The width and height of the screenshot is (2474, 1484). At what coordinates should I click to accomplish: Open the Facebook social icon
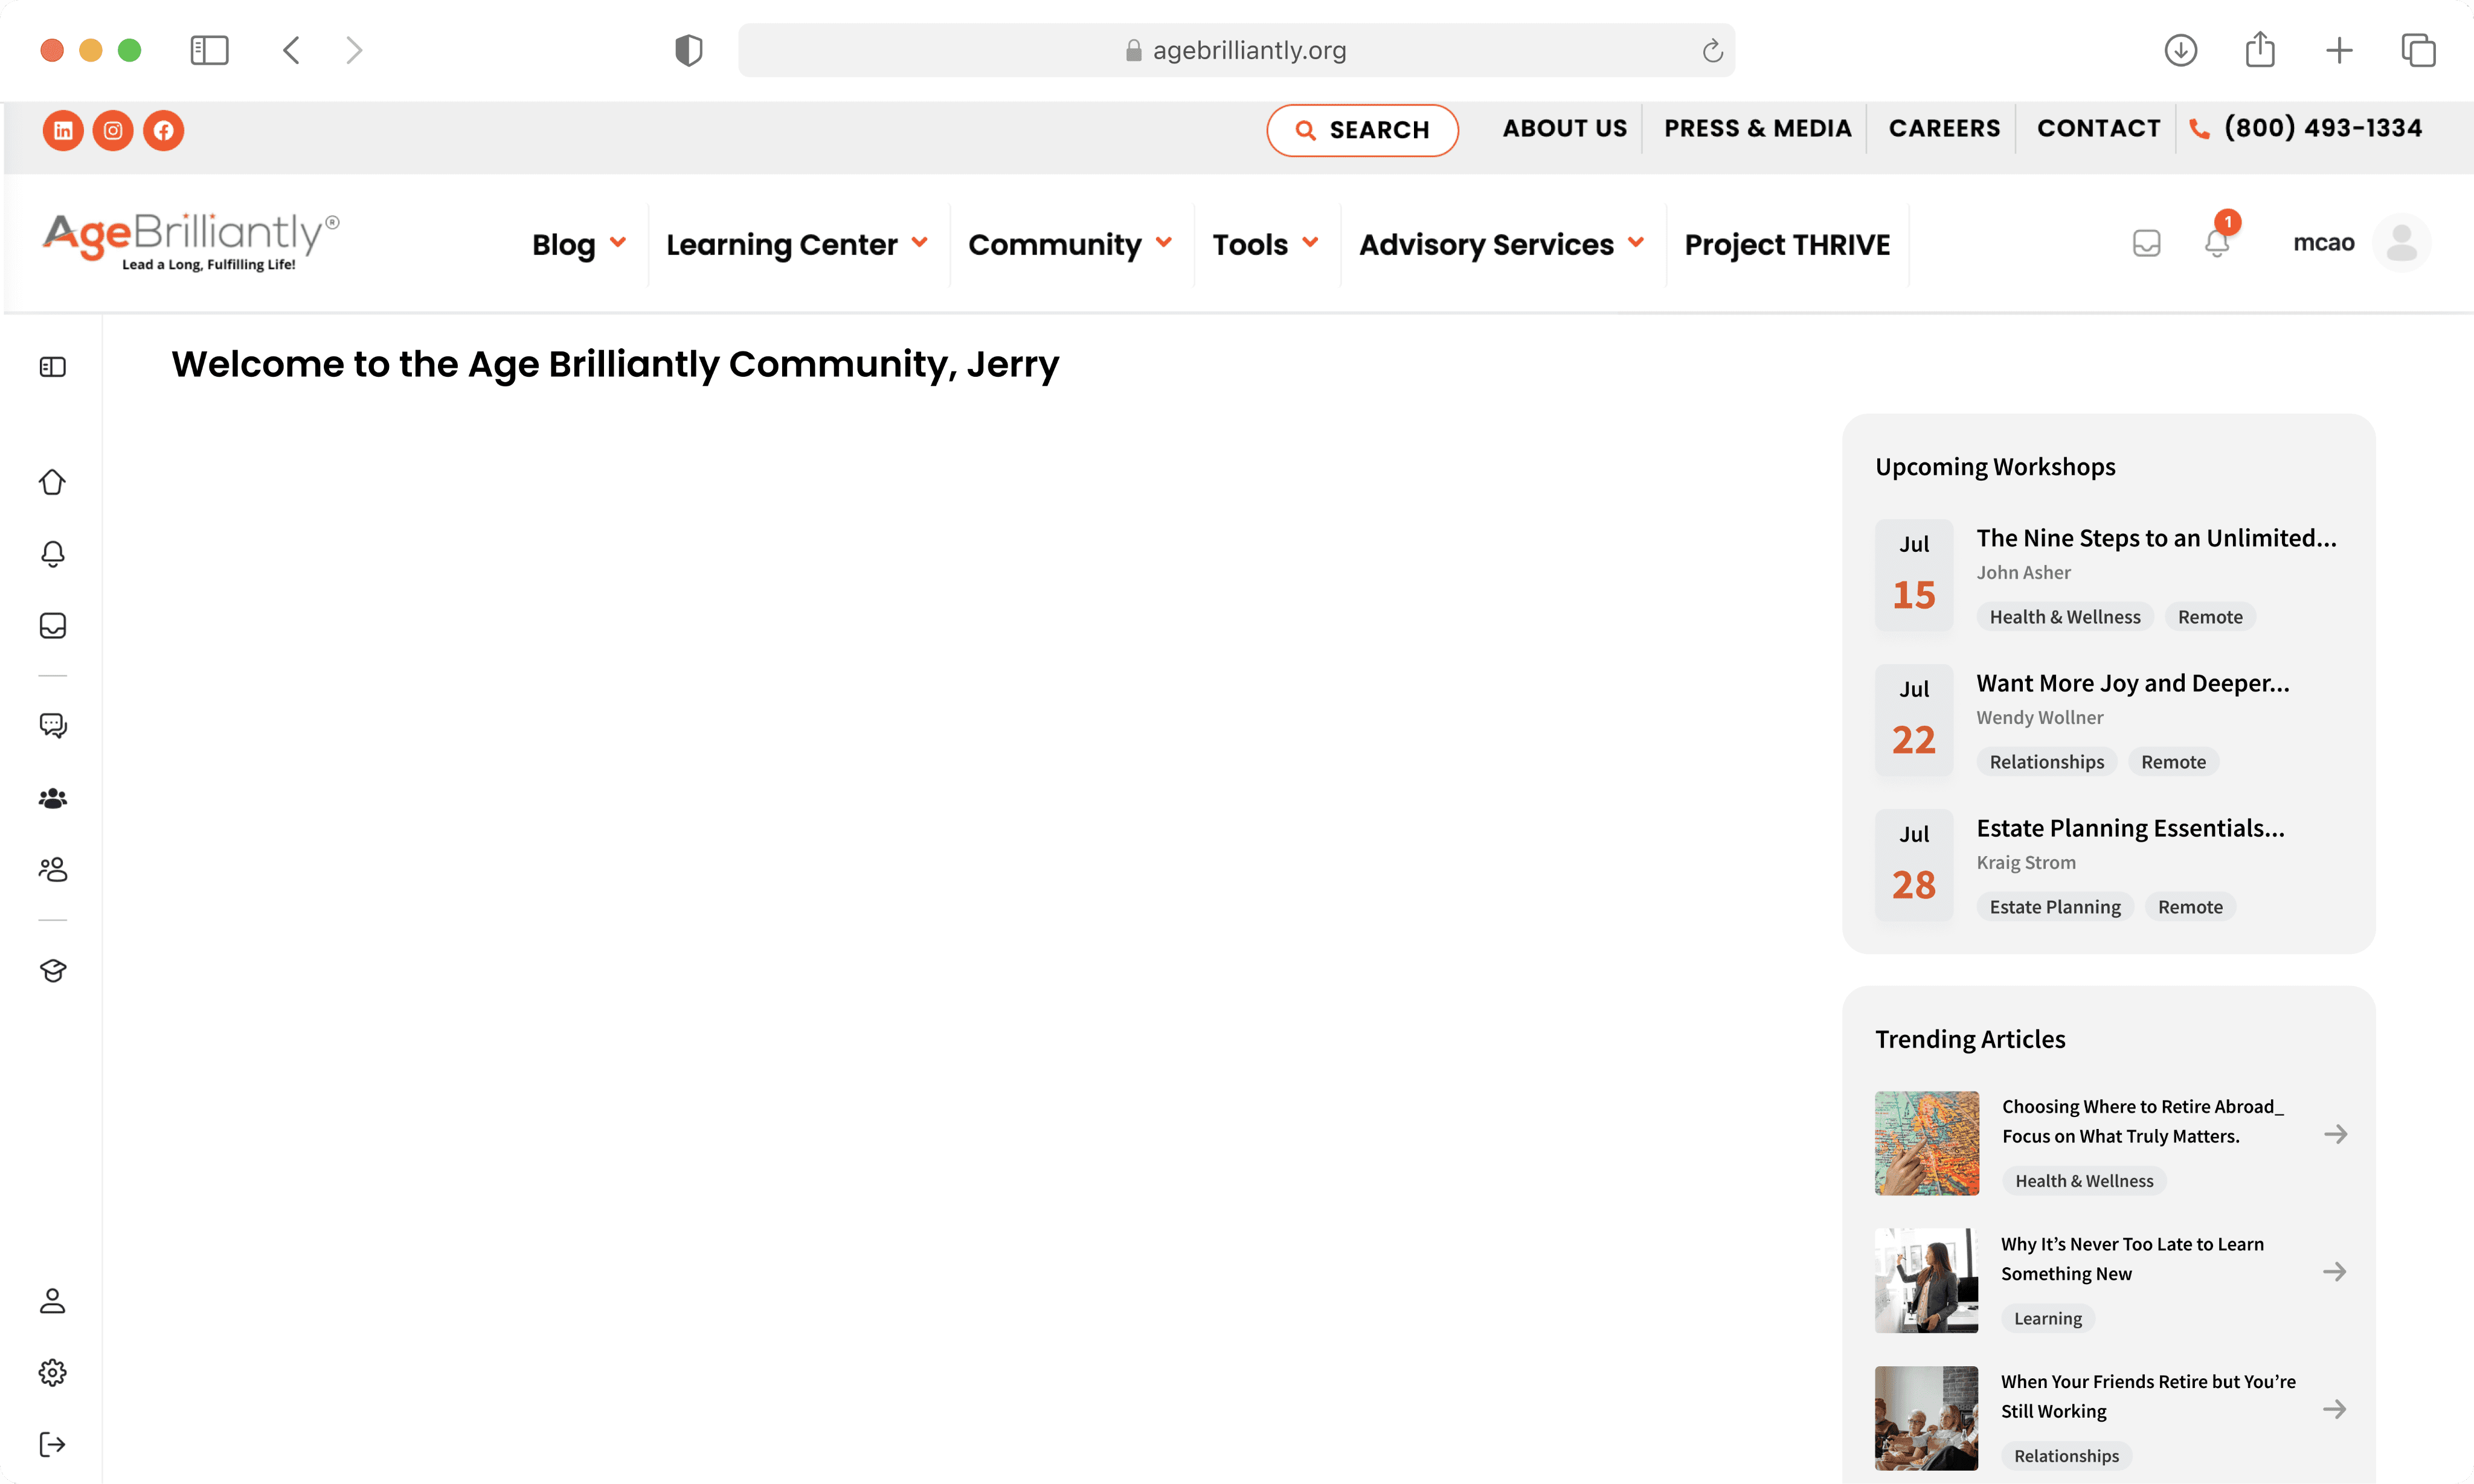pyautogui.click(x=163, y=130)
